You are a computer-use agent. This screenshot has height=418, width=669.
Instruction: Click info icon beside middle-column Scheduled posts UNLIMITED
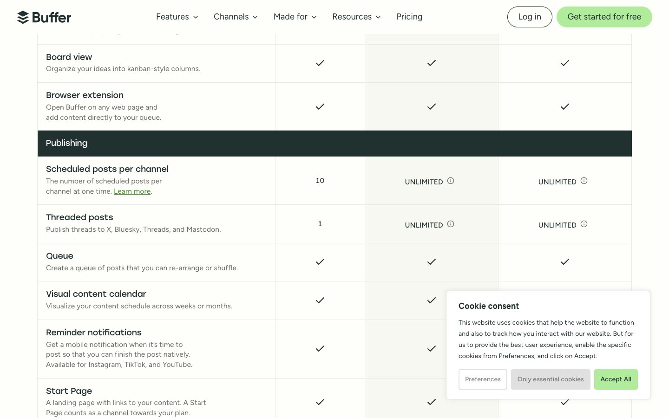(x=451, y=181)
